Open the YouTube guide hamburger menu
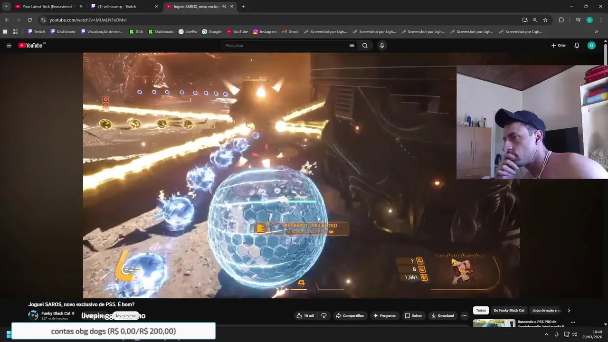The image size is (608, 342). pos(9,46)
